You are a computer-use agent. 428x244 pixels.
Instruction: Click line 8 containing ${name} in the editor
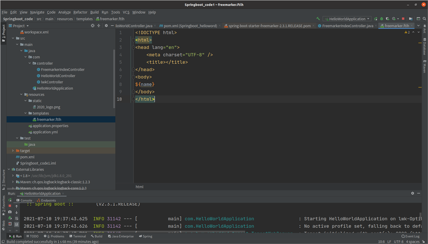coord(145,84)
